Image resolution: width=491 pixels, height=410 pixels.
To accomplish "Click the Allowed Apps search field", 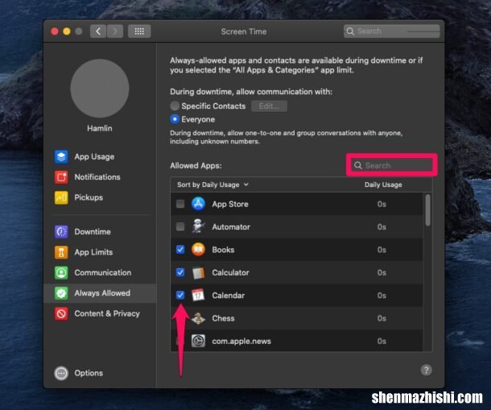I will tap(392, 165).
